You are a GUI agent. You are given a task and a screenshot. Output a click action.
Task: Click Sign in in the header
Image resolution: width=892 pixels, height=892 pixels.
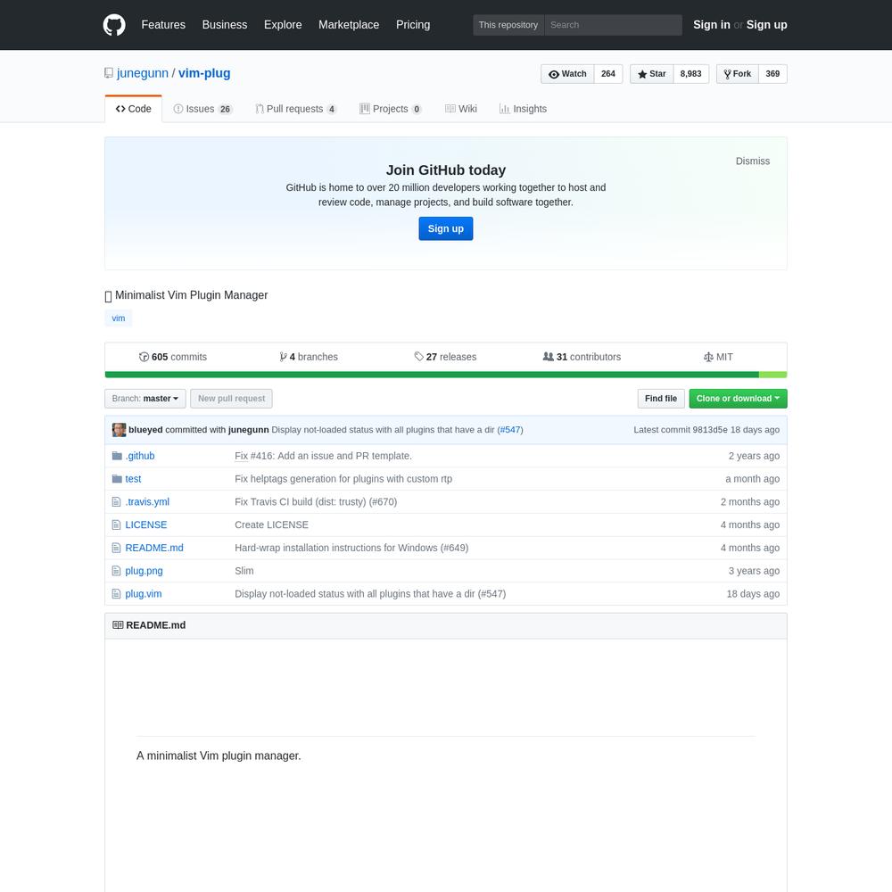coord(711,25)
